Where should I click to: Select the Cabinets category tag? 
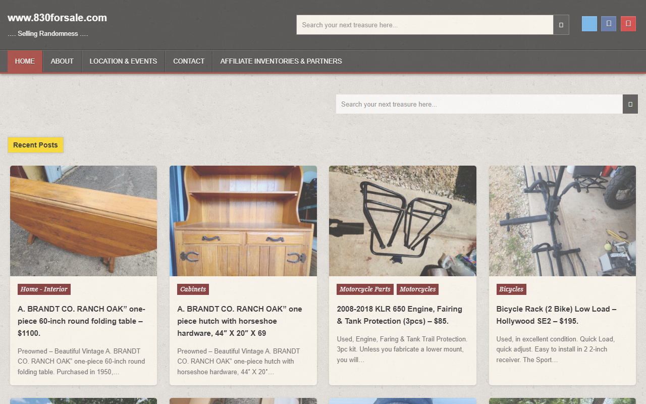pos(193,289)
